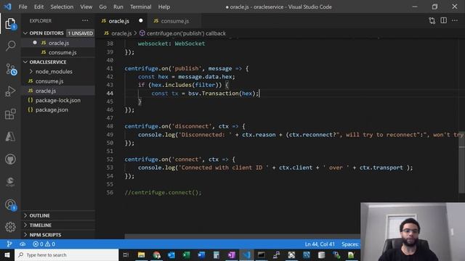Show errors and warnings in status bar
This screenshot has height=261, width=465.
click(x=44, y=244)
